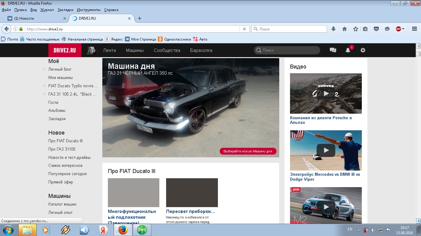Image resolution: width=421 pixels, height=236 pixels.
Task: Open DRIVE2 messages chat icon
Action: click(x=333, y=50)
